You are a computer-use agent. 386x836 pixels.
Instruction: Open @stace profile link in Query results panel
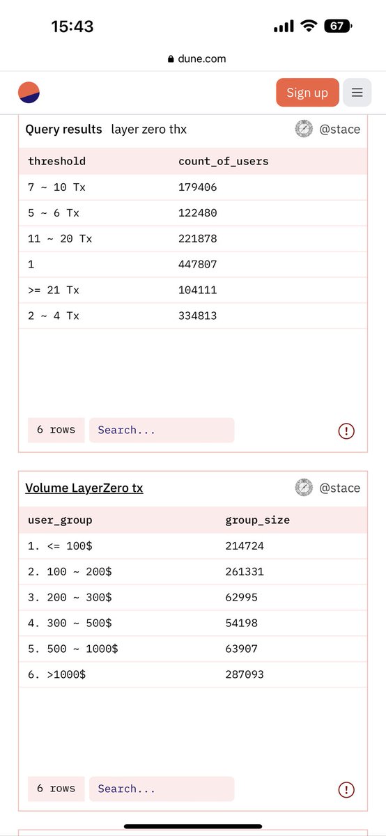(x=339, y=129)
